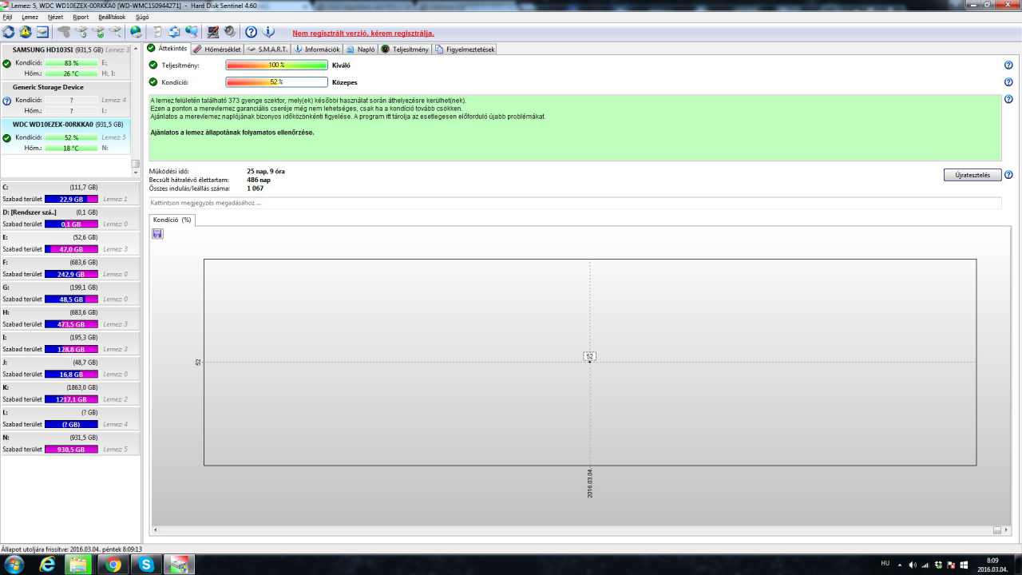Select the Kondíció (%) chart tab
The height and width of the screenshot is (575, 1022).
(x=172, y=220)
